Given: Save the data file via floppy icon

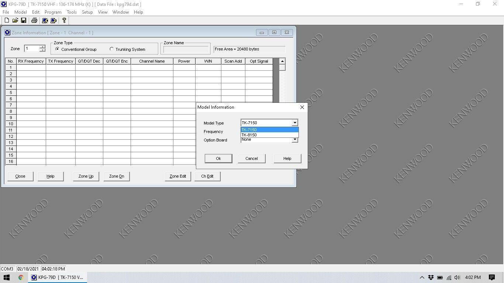Looking at the screenshot, I should click(23, 21).
